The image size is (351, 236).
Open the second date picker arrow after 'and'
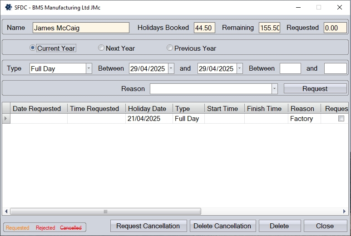click(239, 68)
